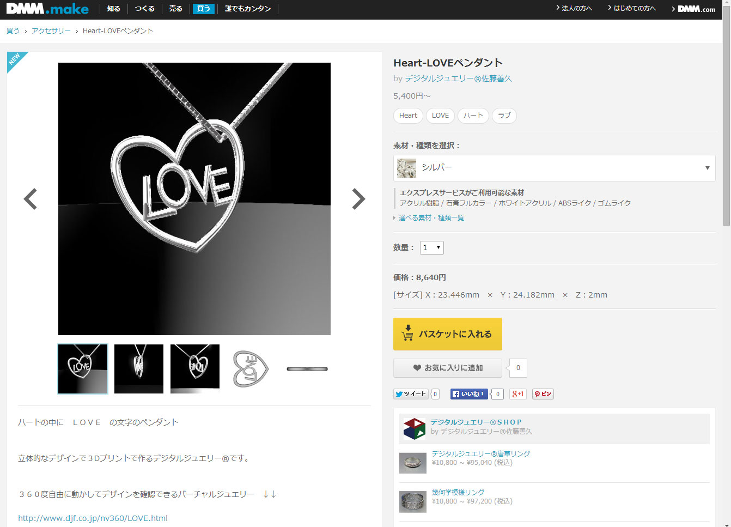731x527 pixels.
Task: Select the first pendant thumbnail
Action: pos(83,369)
